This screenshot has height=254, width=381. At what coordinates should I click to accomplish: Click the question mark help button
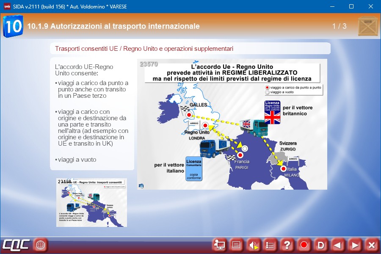(x=287, y=245)
